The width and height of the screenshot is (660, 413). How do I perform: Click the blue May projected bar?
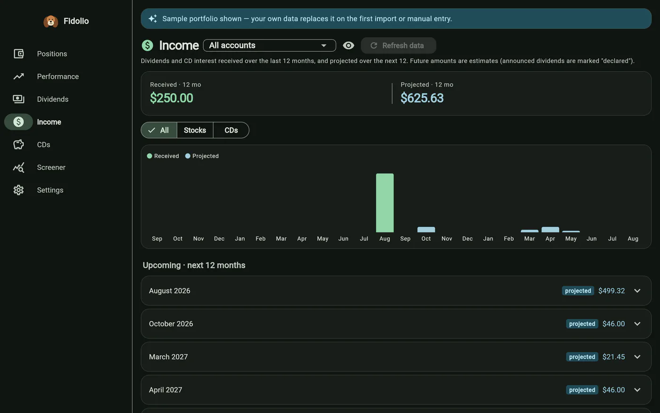[571, 231]
